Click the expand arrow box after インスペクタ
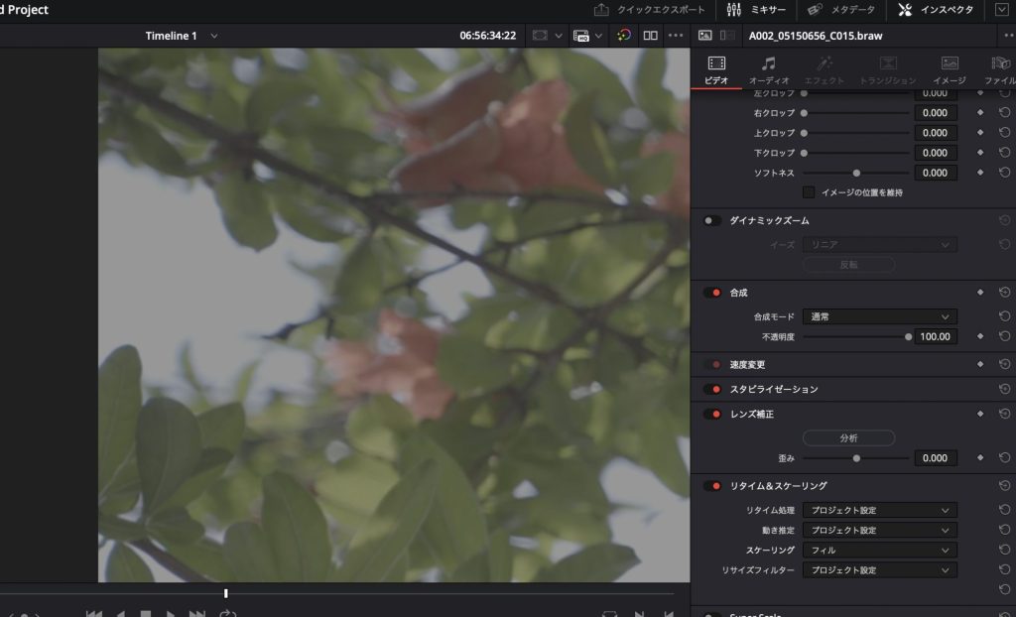1016x617 pixels. 1001,10
